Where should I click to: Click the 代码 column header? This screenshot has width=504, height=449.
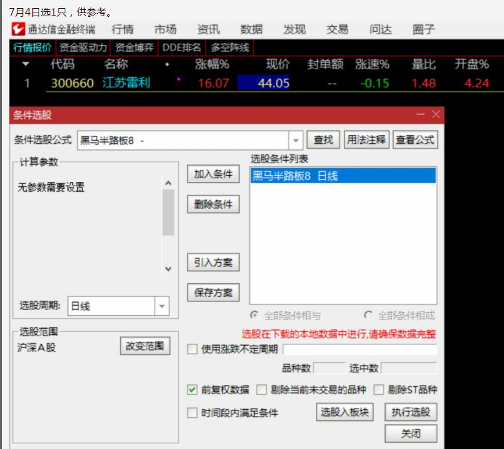tap(63, 64)
